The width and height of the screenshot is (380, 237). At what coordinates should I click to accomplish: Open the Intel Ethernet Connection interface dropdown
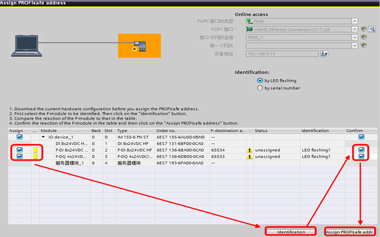354,29
